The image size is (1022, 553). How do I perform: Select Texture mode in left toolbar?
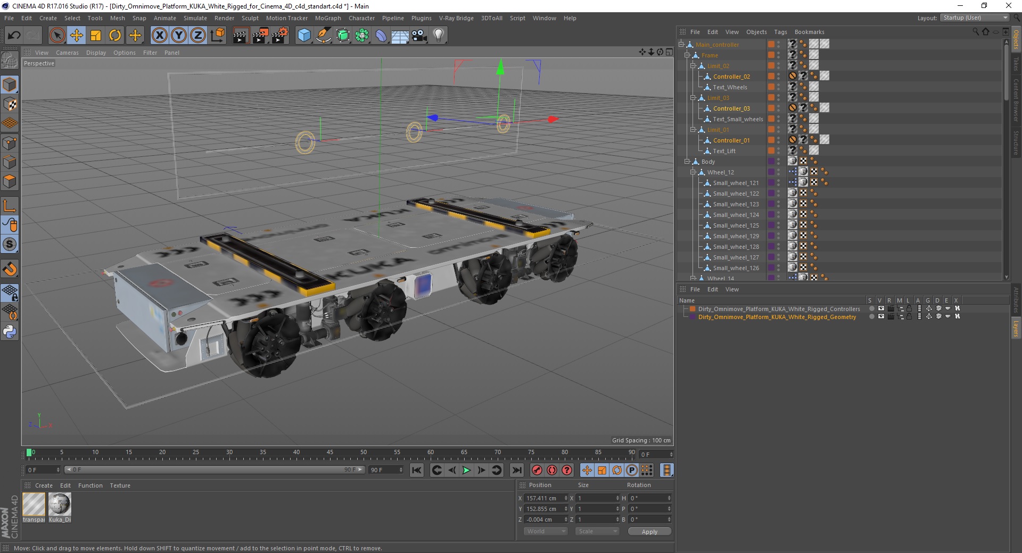(x=10, y=104)
